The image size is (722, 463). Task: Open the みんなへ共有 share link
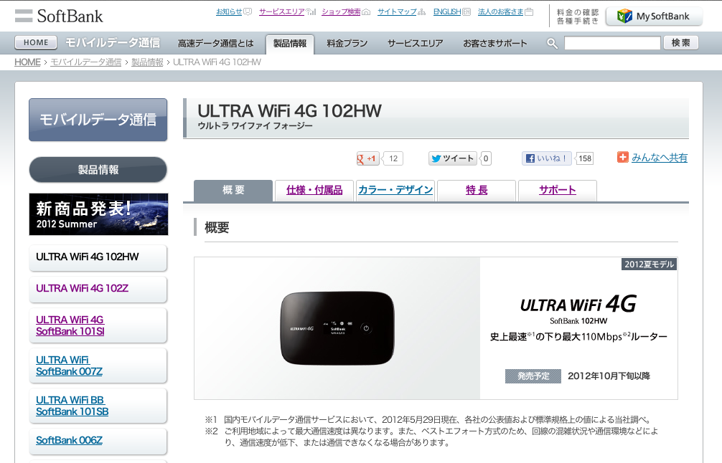coord(660,158)
